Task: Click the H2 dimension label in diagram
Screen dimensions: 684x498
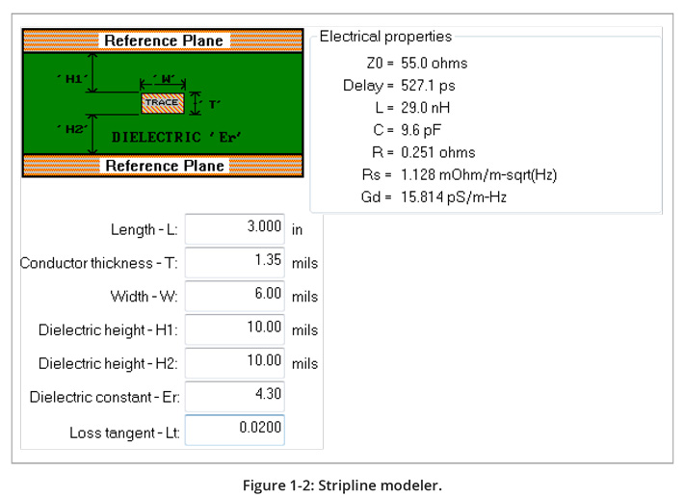Action: tap(72, 129)
